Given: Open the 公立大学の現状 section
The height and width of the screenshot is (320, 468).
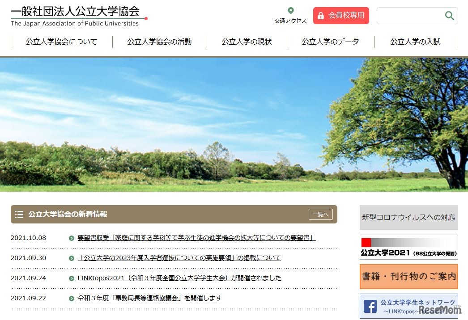Looking at the screenshot, I should pyautogui.click(x=246, y=42).
